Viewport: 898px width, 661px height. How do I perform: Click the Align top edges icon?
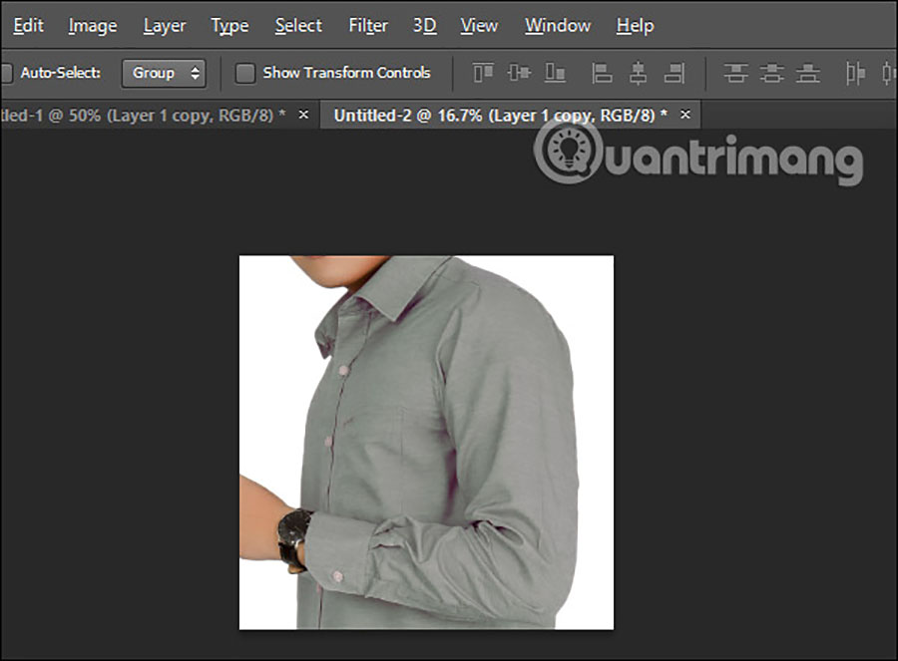tap(484, 73)
